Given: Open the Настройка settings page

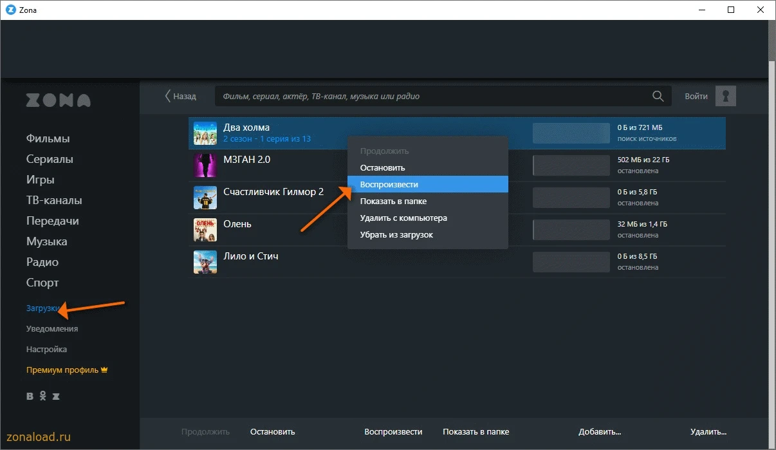Looking at the screenshot, I should point(46,349).
